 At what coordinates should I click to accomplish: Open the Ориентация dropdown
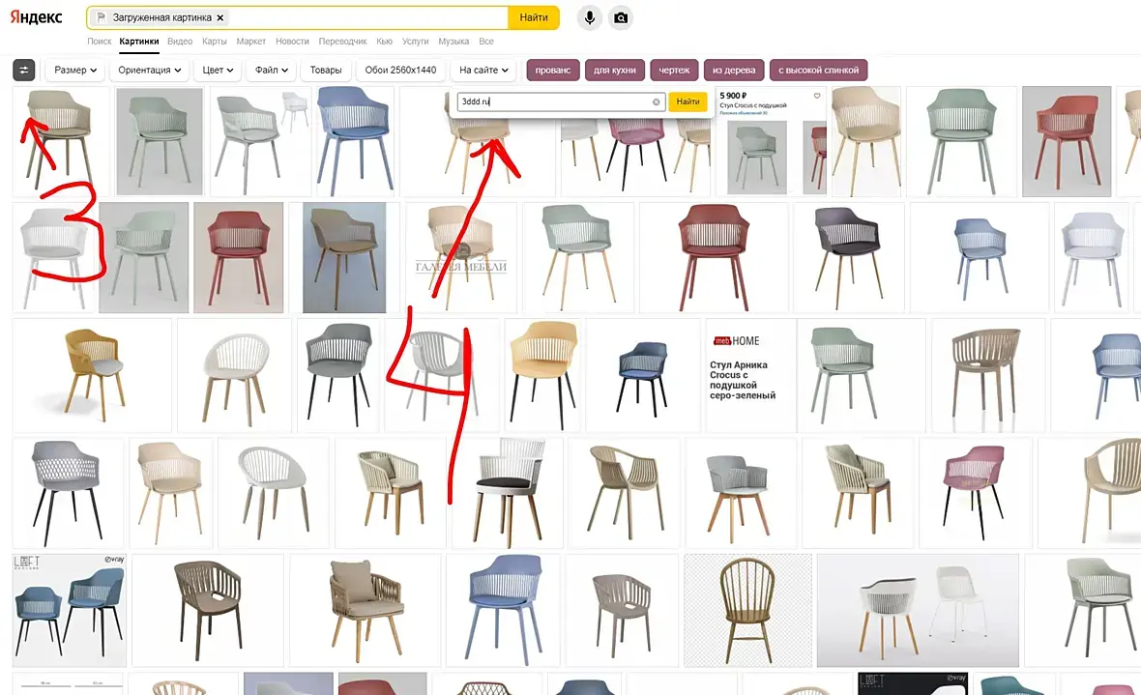[149, 70]
